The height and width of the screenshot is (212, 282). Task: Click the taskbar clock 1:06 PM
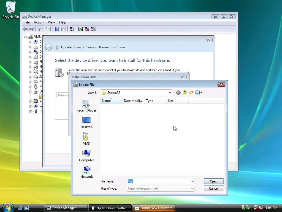click(x=271, y=208)
